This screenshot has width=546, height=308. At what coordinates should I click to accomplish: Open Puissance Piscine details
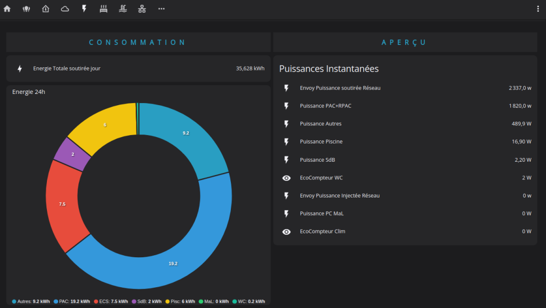pos(405,142)
